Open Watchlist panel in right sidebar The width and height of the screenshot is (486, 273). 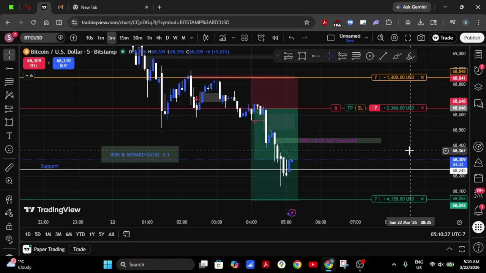tap(478, 55)
